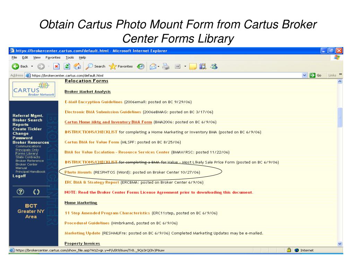Open Search magnifier in toolbar
This screenshot has height=266, width=355.
(89, 66)
